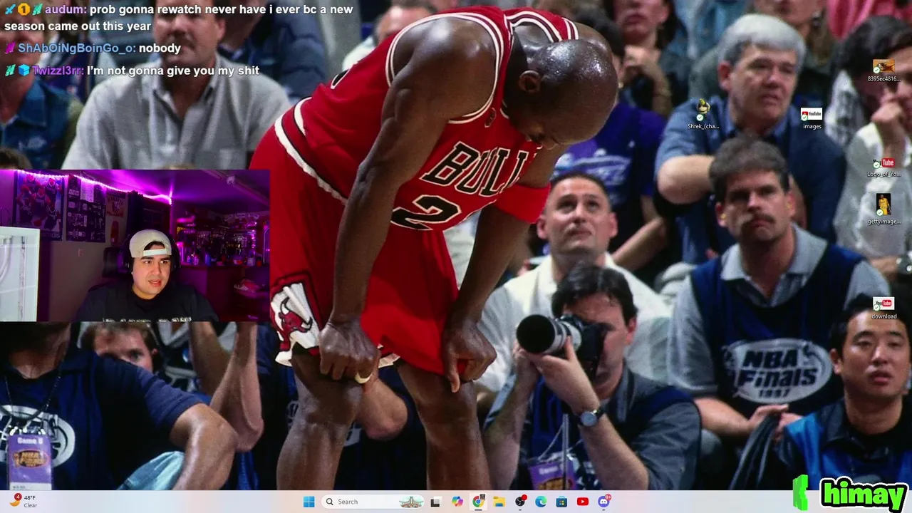Click chat username 'audum'
Image resolution: width=912 pixels, height=513 pixels.
(x=65, y=10)
